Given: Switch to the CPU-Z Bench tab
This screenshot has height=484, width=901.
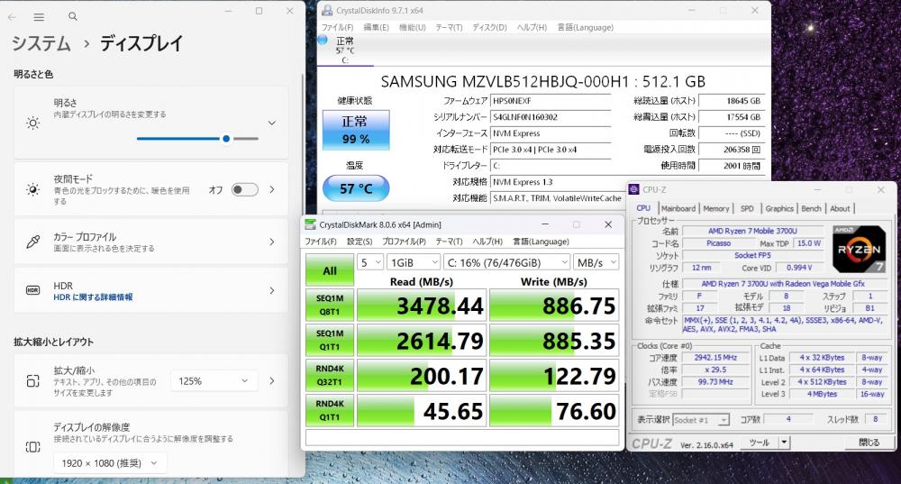Looking at the screenshot, I should (x=812, y=209).
